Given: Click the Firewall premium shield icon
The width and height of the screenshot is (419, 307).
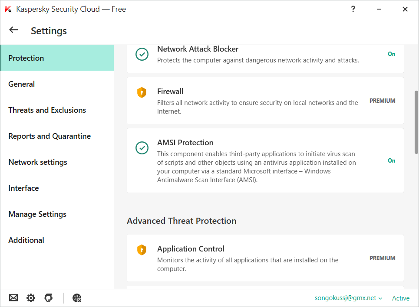Looking at the screenshot, I should tap(142, 92).
